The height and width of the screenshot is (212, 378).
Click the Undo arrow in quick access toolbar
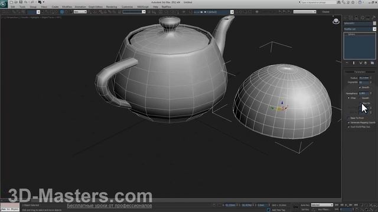[25, 2]
